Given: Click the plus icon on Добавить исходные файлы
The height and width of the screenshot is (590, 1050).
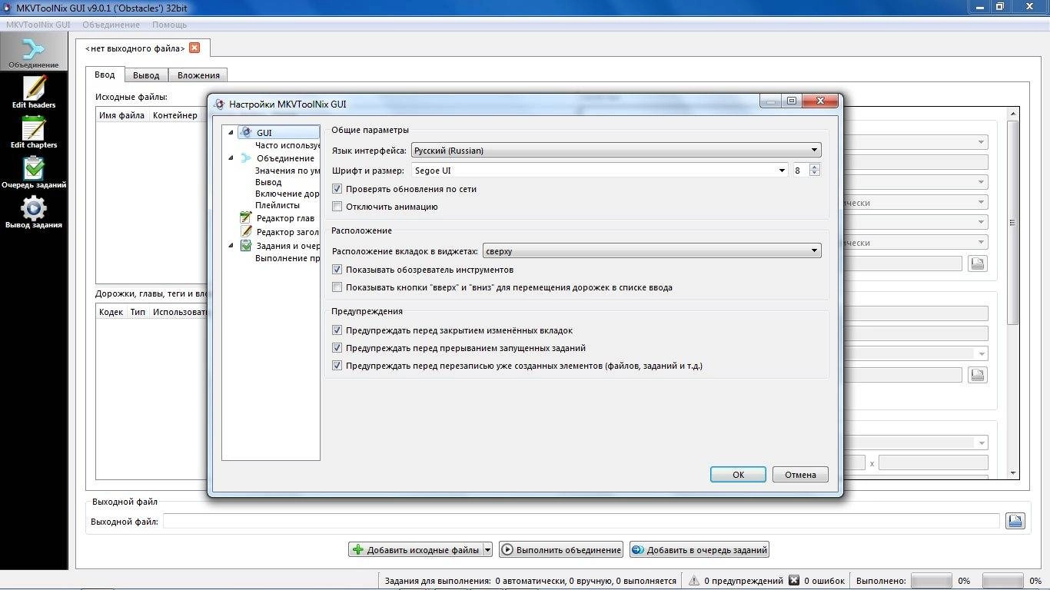Looking at the screenshot, I should click(357, 549).
